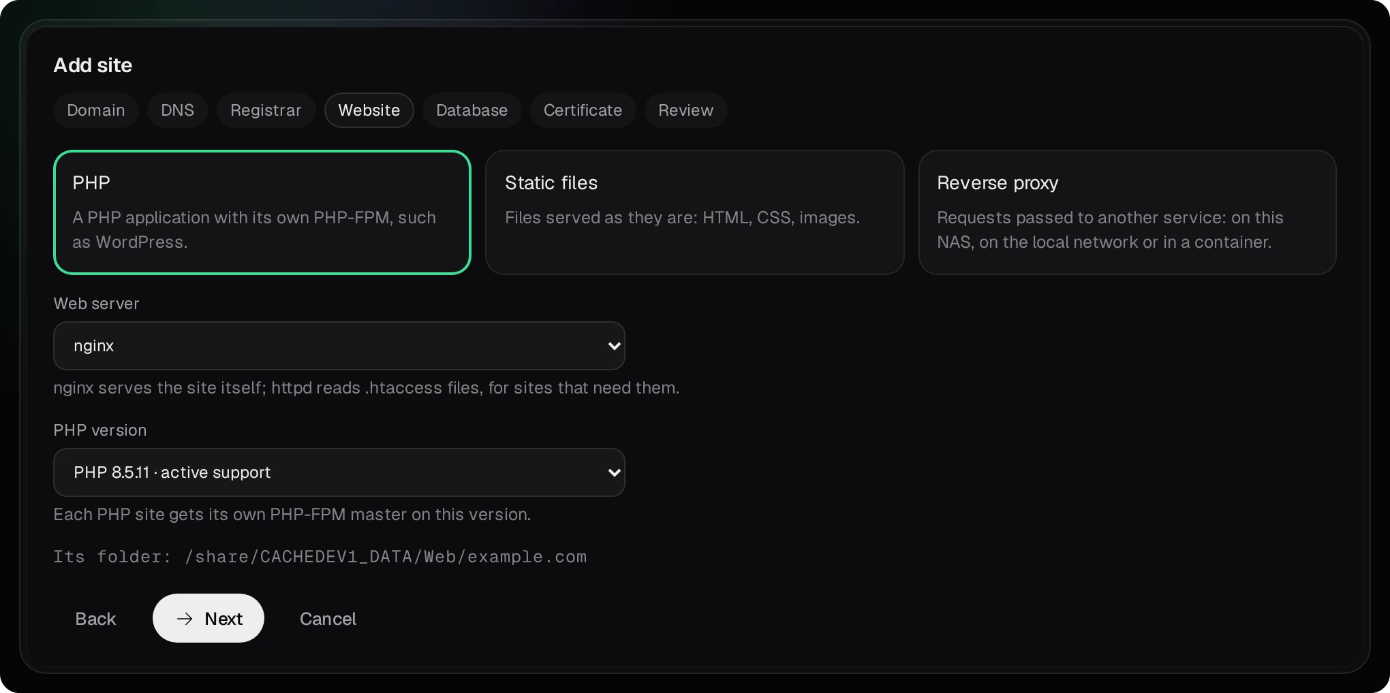Click the "PHP version" label
The height and width of the screenshot is (693, 1390).
(100, 430)
